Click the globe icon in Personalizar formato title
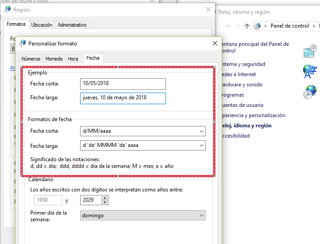Viewport: 320px width, 244px height. pyautogui.click(x=22, y=43)
